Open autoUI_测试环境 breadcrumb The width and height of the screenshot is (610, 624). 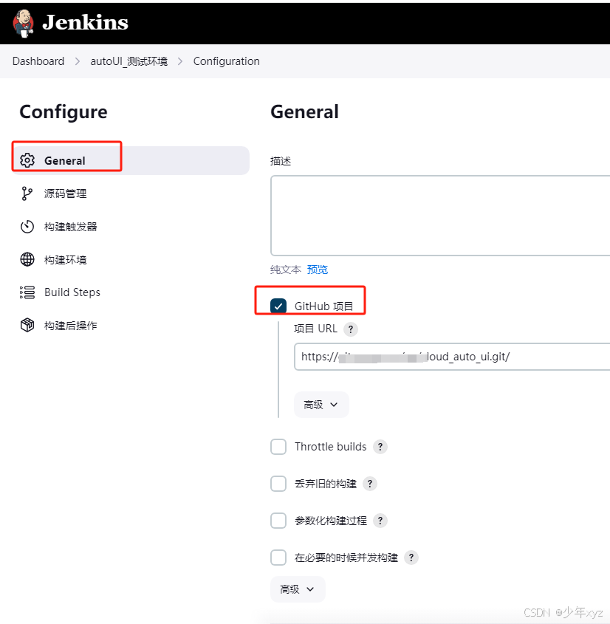[x=129, y=61]
